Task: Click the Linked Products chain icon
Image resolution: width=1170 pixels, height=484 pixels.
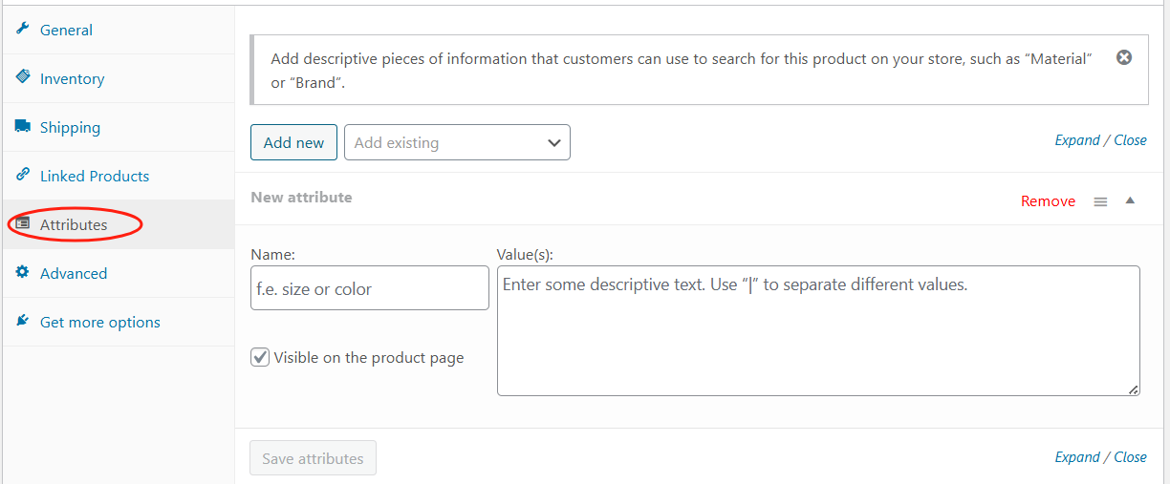Action: 23,176
